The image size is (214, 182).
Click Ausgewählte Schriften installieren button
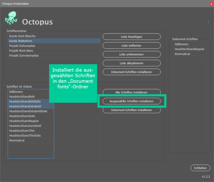pyautogui.click(x=132, y=101)
